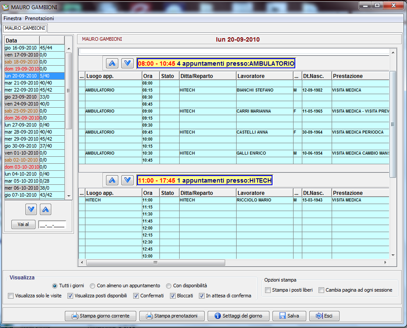
Task: Exit using the Esci button
Action: coord(324,316)
